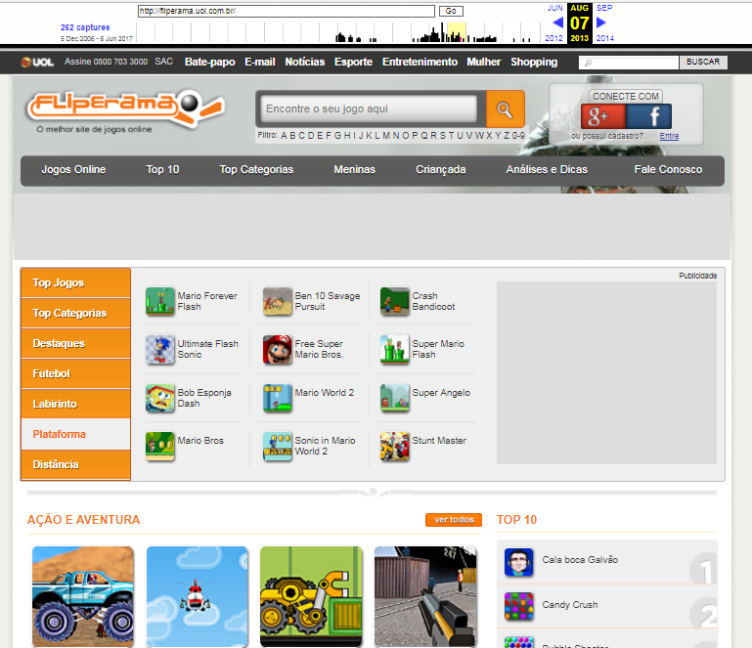The height and width of the screenshot is (648, 752).
Task: Select the Destaques sidebar tab
Action: (75, 343)
